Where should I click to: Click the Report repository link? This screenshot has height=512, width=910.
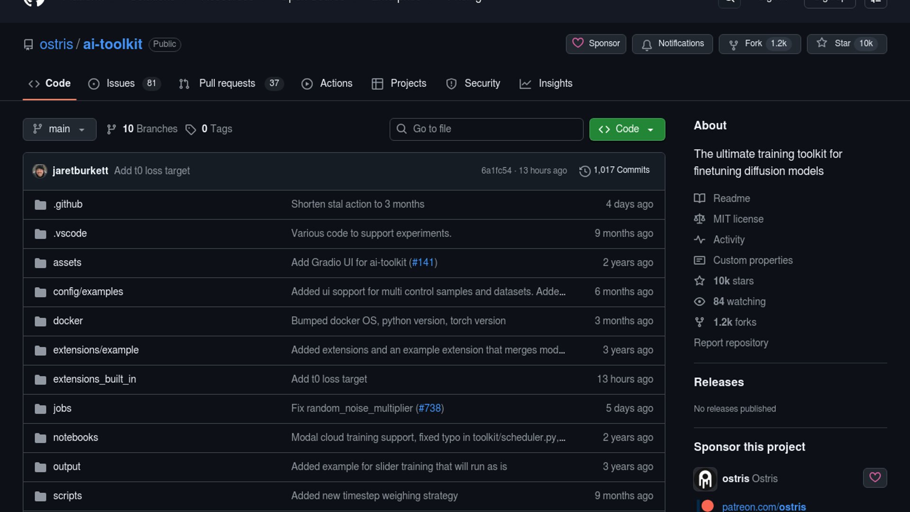[x=730, y=343]
